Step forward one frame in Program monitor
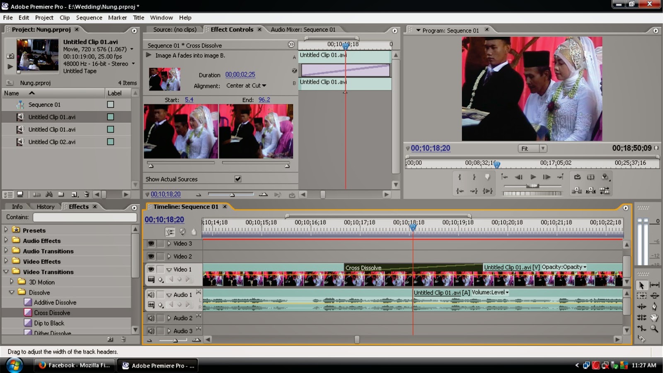Viewport: 663px width, 373px height. tap(547, 177)
